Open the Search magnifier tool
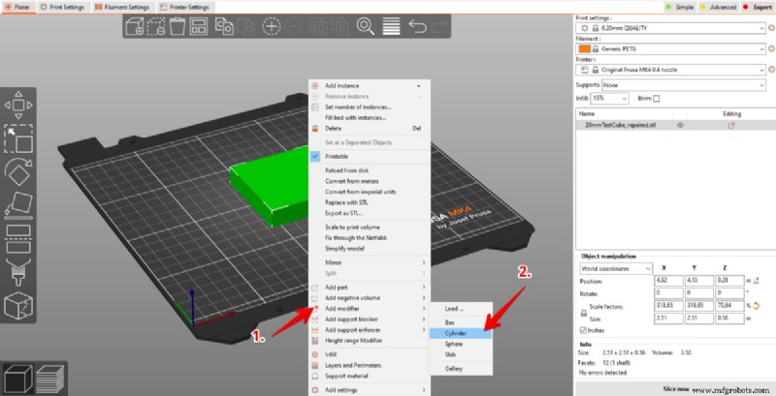 pyautogui.click(x=366, y=26)
